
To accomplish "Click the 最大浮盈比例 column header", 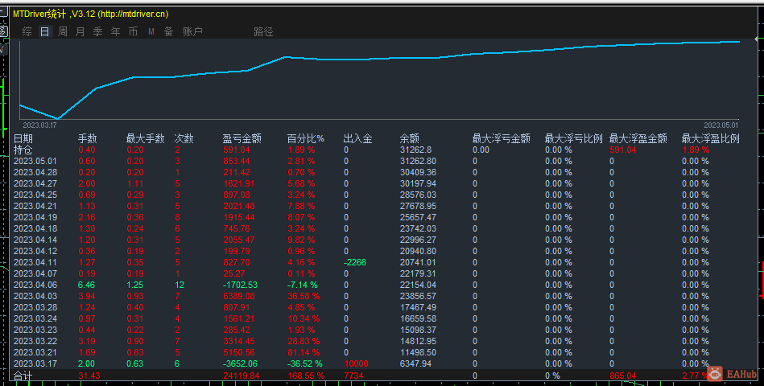I will 710,139.
